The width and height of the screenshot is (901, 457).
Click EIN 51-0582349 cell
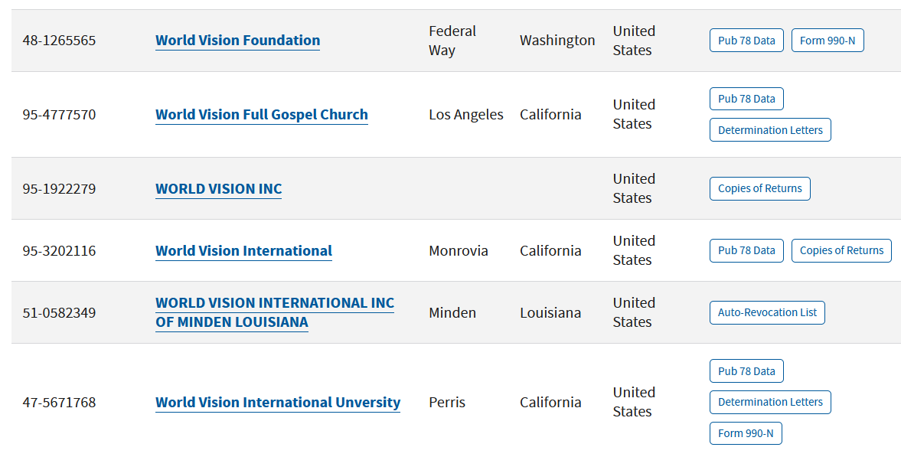[x=59, y=313]
